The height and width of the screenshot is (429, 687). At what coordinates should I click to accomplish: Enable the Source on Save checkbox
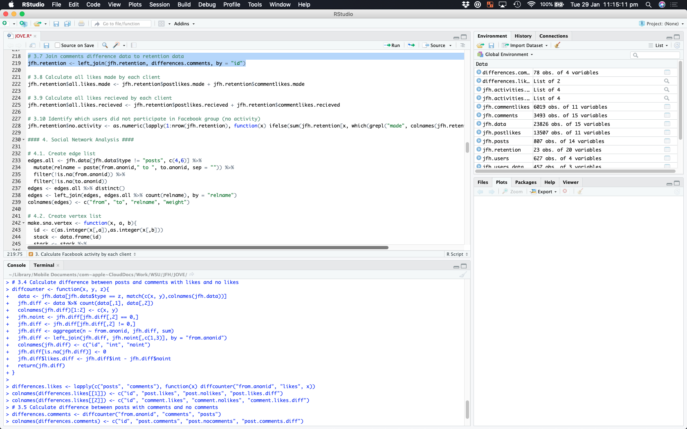tap(57, 45)
